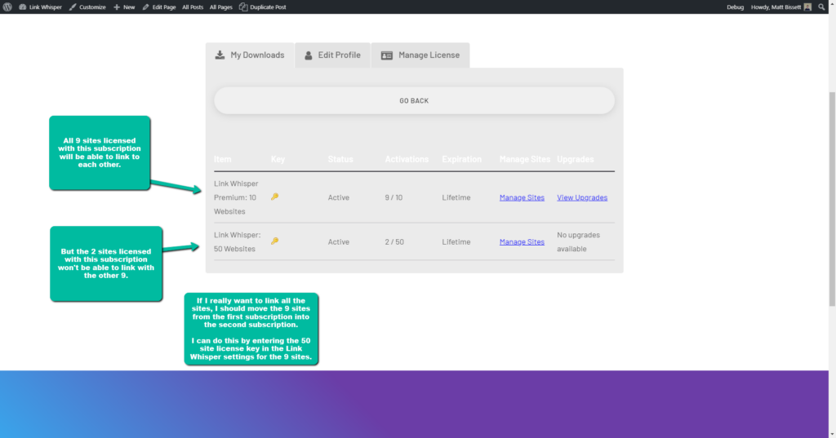Click the New plus icon
Image resolution: width=836 pixels, height=438 pixels.
(117, 7)
